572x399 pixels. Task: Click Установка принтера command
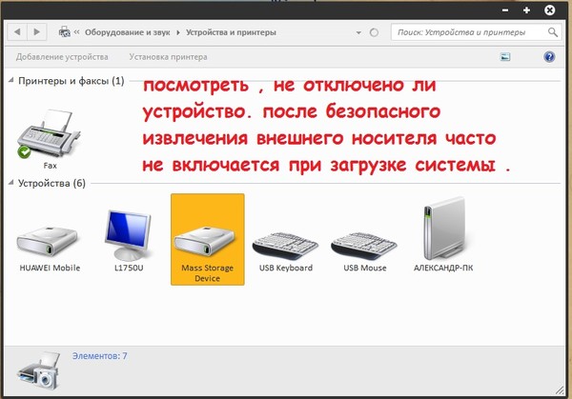coord(168,57)
